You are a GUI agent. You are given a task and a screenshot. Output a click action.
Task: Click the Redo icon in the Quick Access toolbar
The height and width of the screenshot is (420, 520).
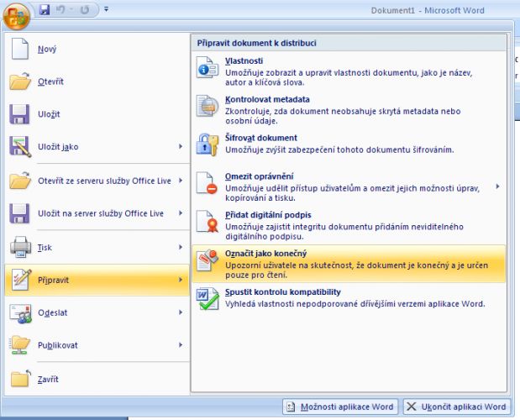pos(85,9)
